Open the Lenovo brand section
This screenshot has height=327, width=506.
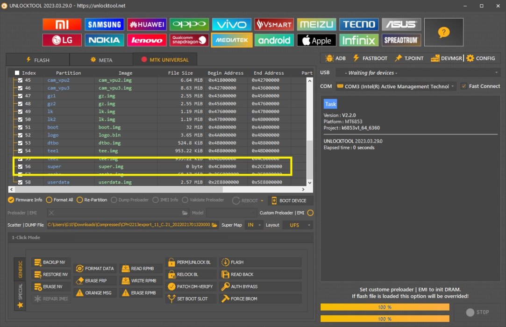click(147, 40)
